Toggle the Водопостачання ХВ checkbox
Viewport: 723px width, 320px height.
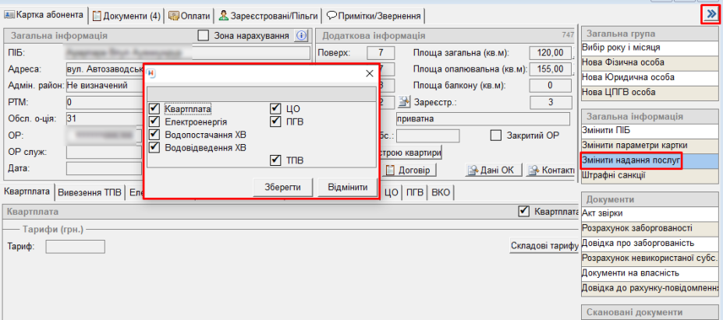154,135
